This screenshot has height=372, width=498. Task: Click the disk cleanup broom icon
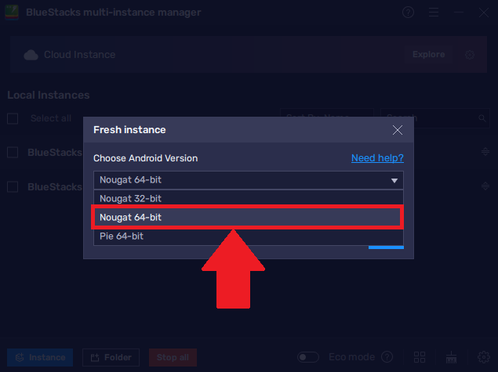pyautogui.click(x=451, y=357)
